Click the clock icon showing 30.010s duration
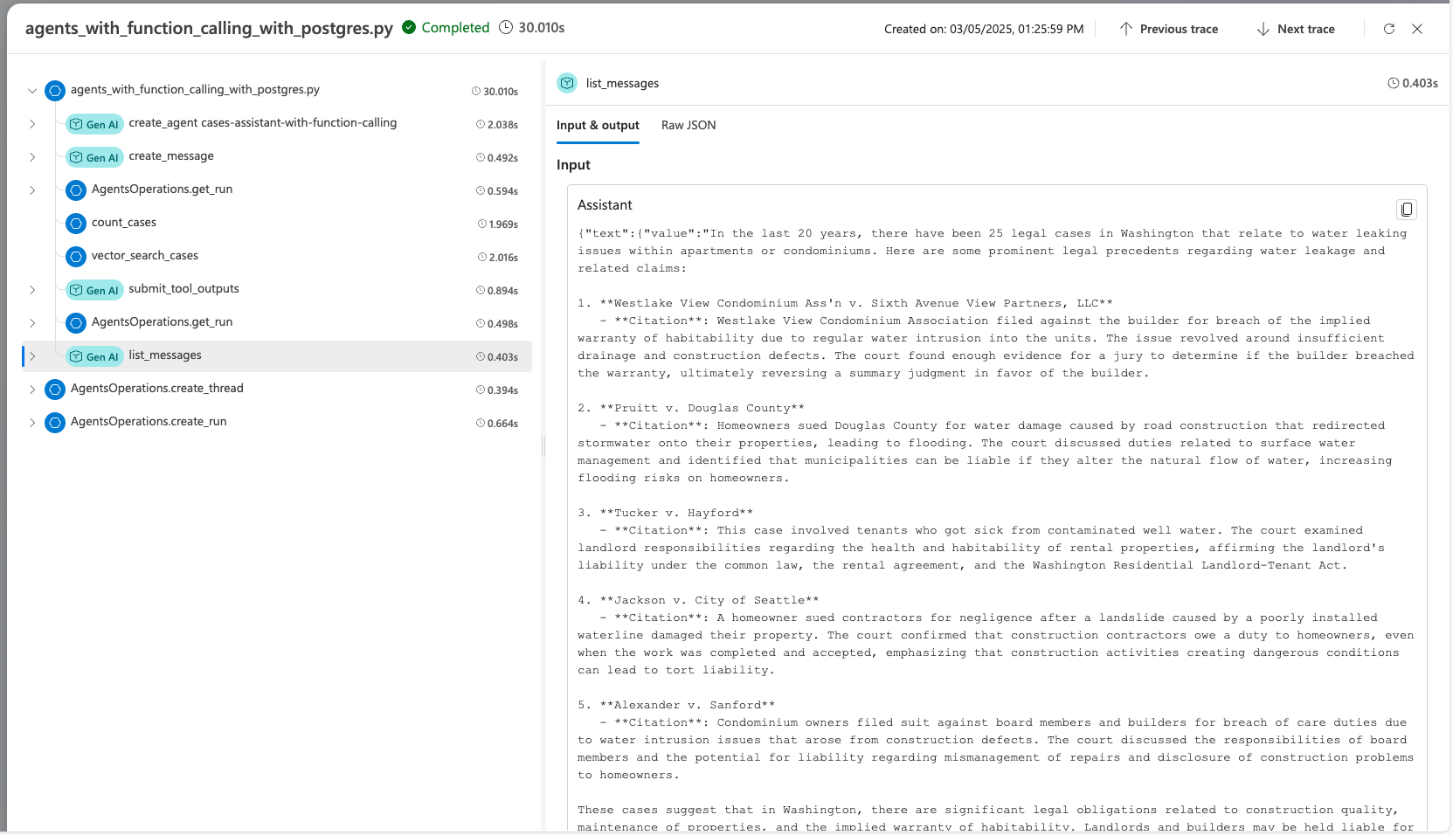 click(x=506, y=27)
